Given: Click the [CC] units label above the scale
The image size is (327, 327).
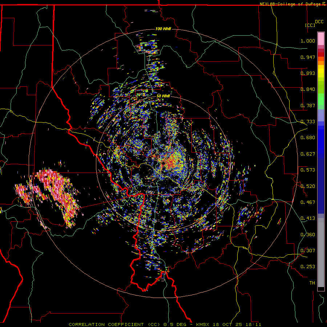Looking at the screenshot, I should (310, 25).
